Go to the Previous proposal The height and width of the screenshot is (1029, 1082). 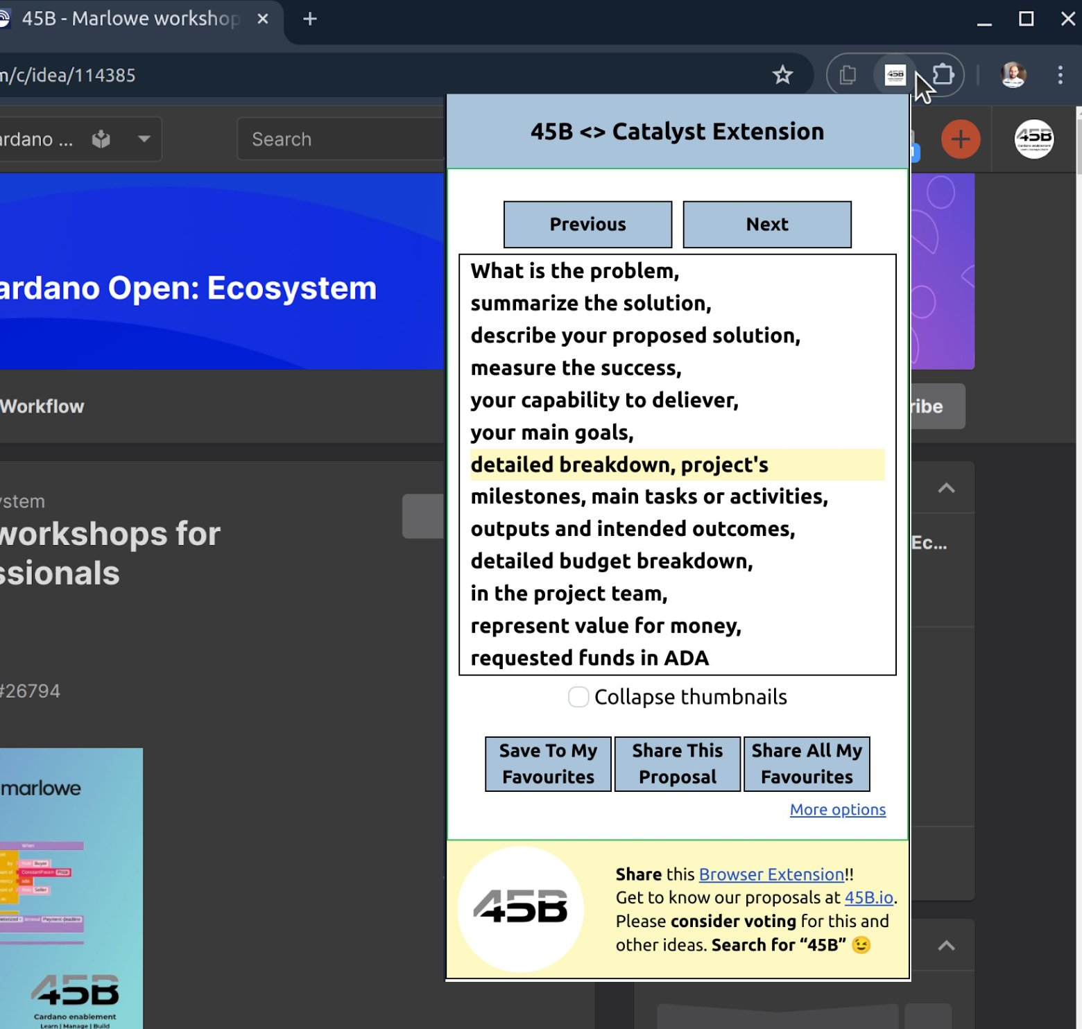pyautogui.click(x=587, y=225)
